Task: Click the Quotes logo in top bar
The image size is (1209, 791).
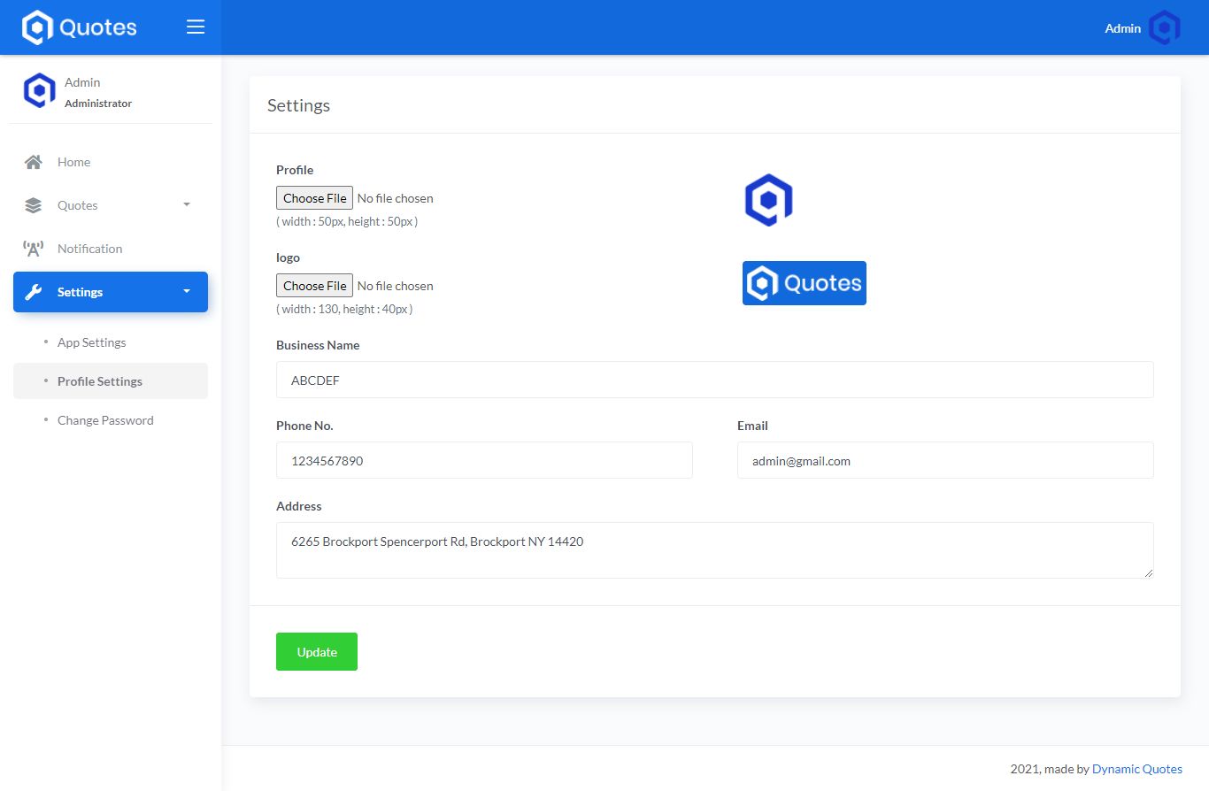Action: pos(80,27)
